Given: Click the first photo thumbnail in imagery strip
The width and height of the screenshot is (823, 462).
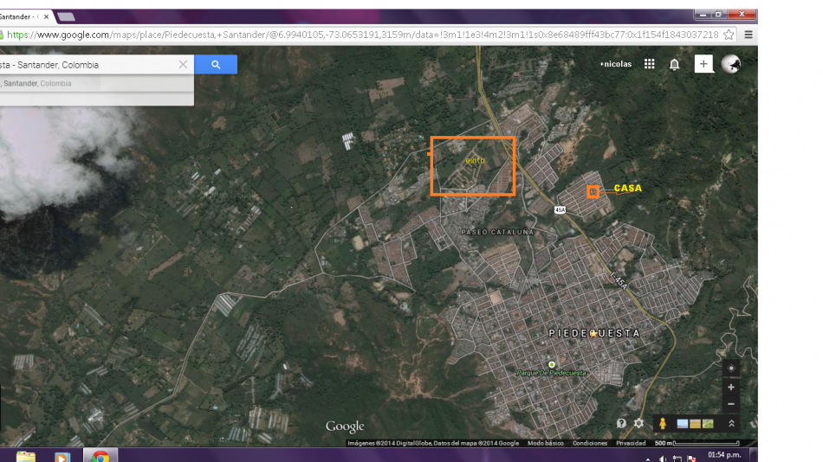Looking at the screenshot, I should (x=683, y=423).
